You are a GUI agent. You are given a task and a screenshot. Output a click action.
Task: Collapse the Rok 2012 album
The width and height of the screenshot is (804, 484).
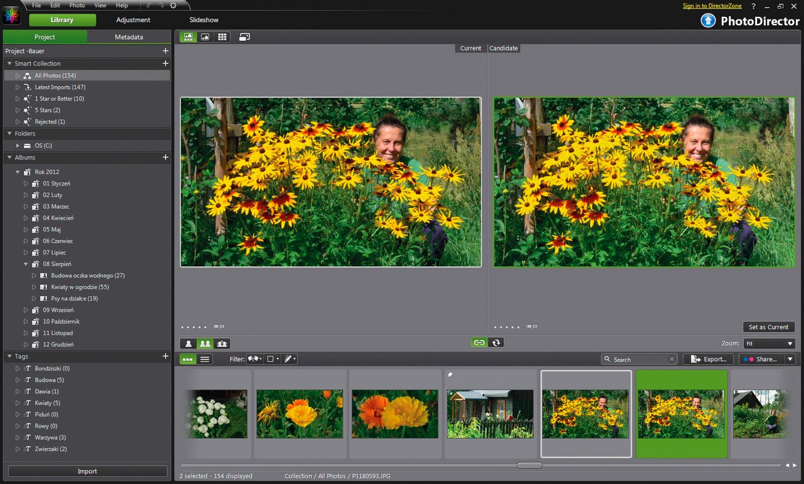(x=18, y=172)
